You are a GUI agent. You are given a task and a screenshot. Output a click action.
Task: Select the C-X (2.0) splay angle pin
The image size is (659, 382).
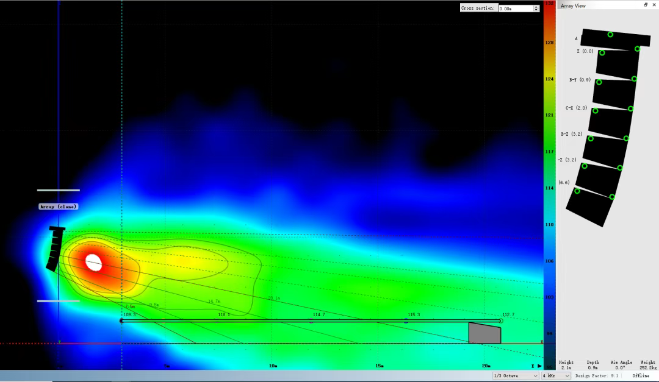[x=596, y=110]
